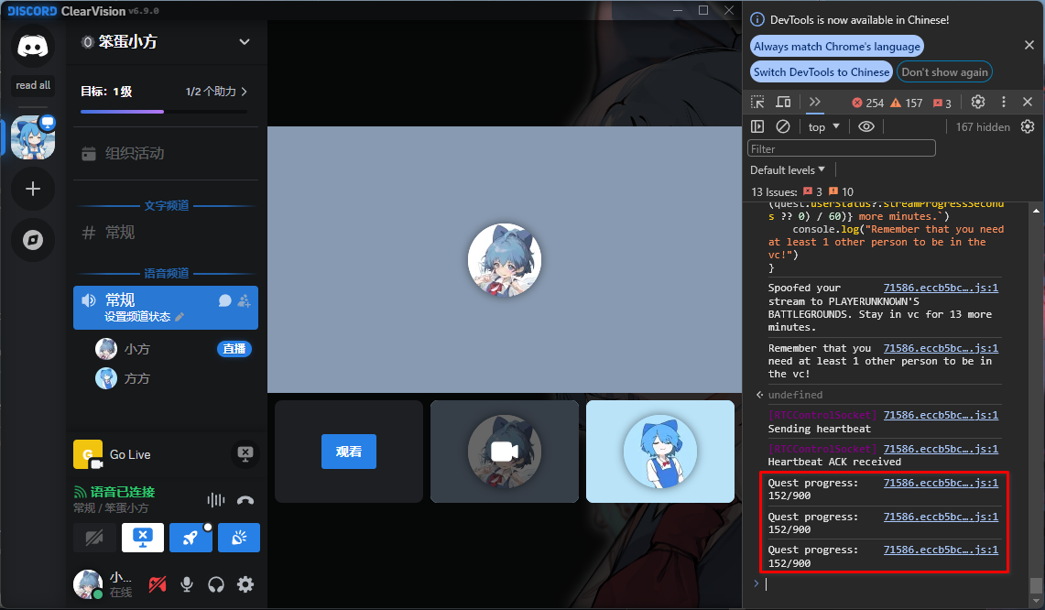Click the Add a Server plus icon
Image resolution: width=1045 pixels, height=610 pixels.
(33, 189)
